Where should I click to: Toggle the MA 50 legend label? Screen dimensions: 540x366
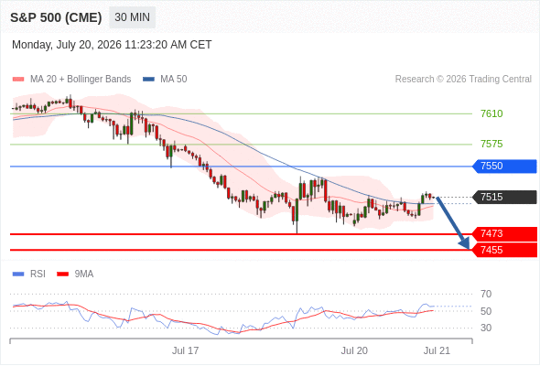174,80
